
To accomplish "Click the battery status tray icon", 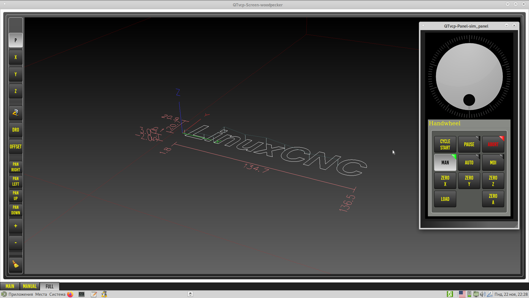I will pos(469,294).
